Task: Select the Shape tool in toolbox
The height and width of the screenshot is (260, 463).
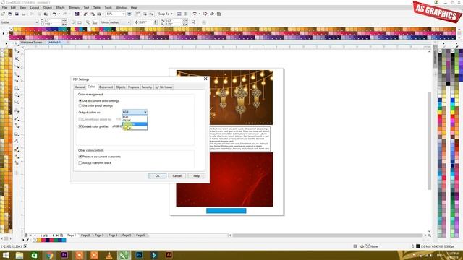Action: click(17, 51)
